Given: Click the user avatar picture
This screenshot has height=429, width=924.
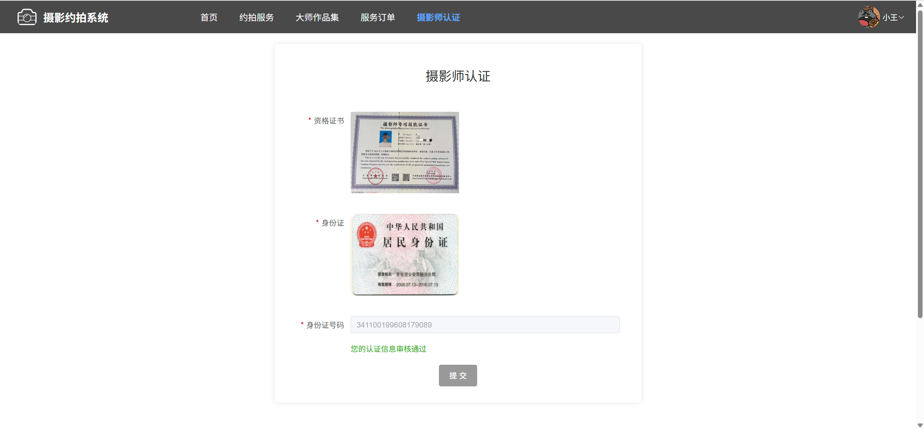Looking at the screenshot, I should [868, 17].
